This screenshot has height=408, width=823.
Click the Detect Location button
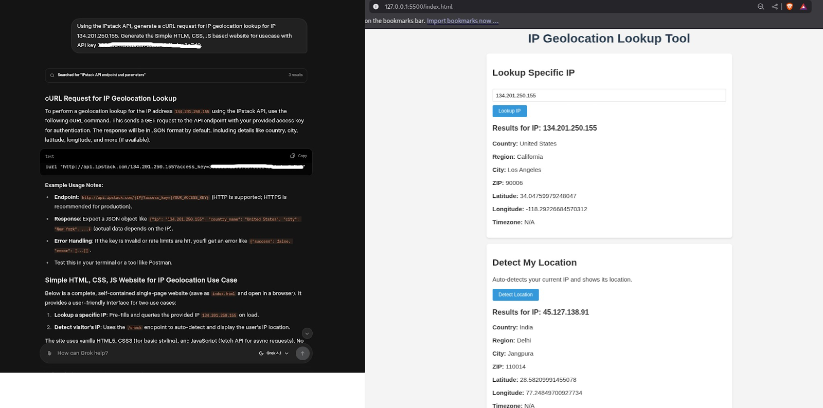click(515, 294)
